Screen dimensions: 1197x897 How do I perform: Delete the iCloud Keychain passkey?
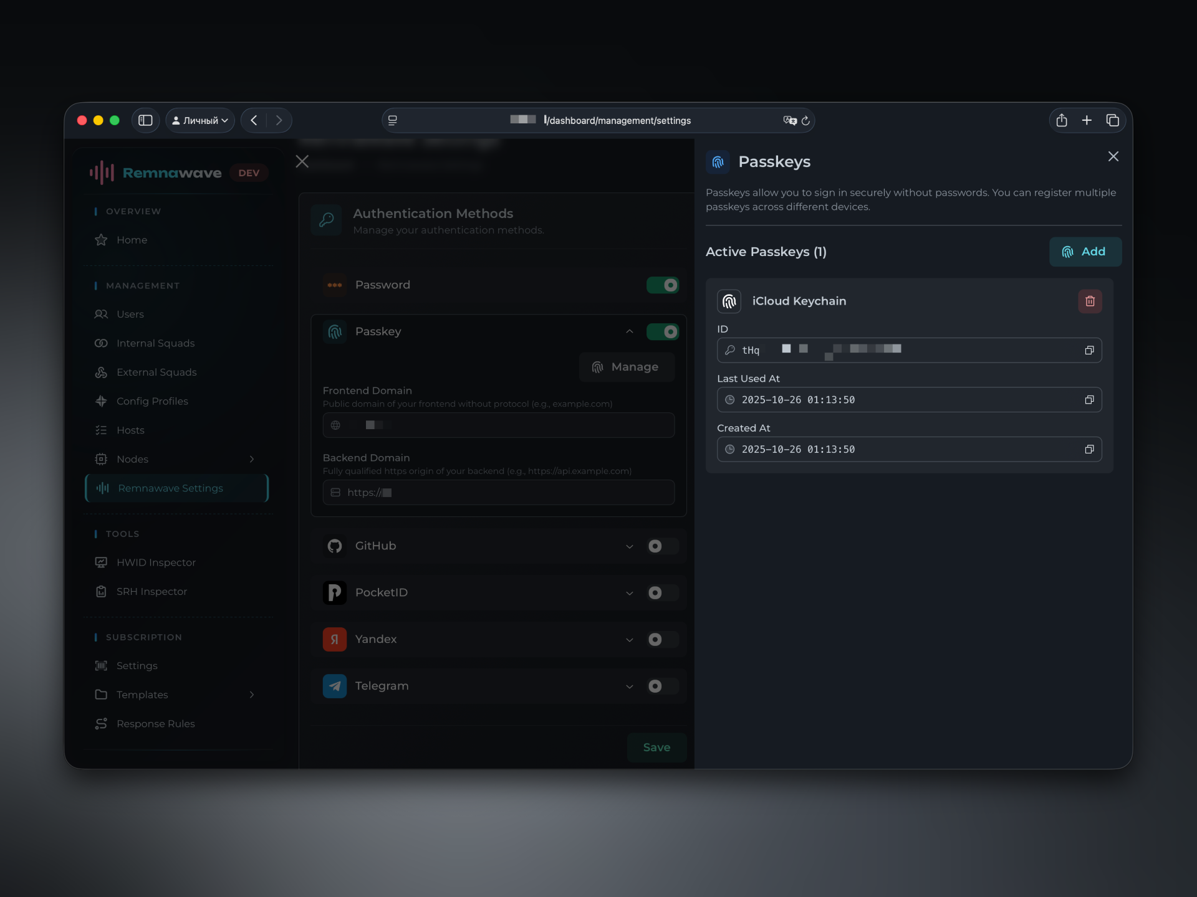click(x=1090, y=301)
